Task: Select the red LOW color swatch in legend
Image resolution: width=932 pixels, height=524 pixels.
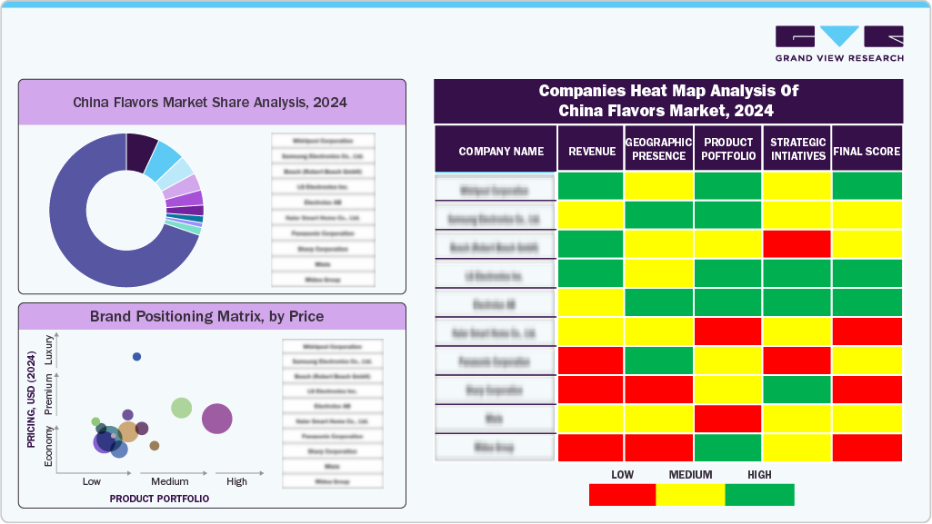Action: [622, 495]
